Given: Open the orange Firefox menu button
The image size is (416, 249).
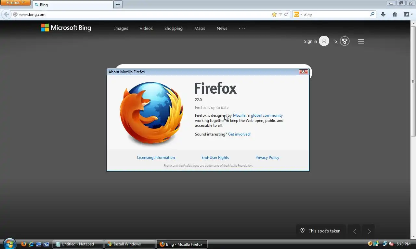Looking at the screenshot, I should (x=15, y=3).
